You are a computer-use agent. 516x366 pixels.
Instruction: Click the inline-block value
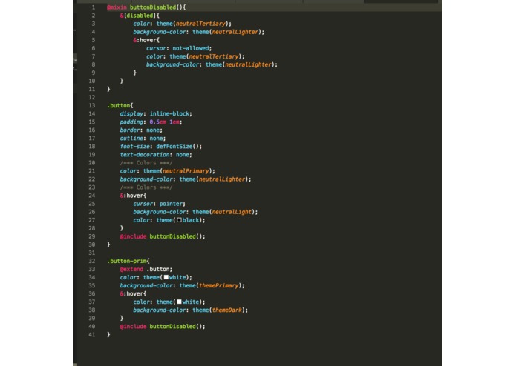tap(169, 113)
